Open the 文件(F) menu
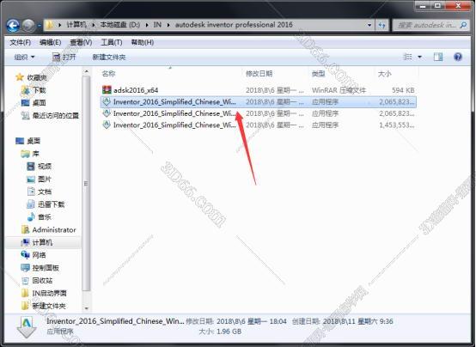This screenshot has width=476, height=347. pyautogui.click(x=21, y=42)
